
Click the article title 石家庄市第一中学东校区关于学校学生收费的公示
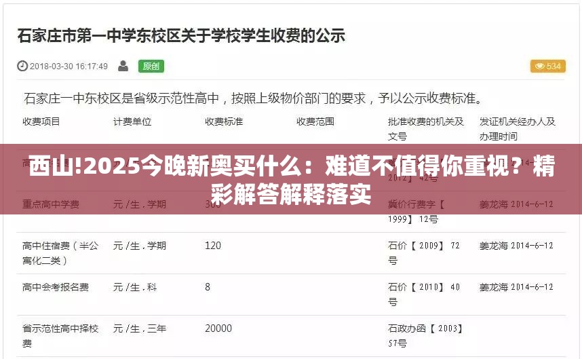point(181,36)
